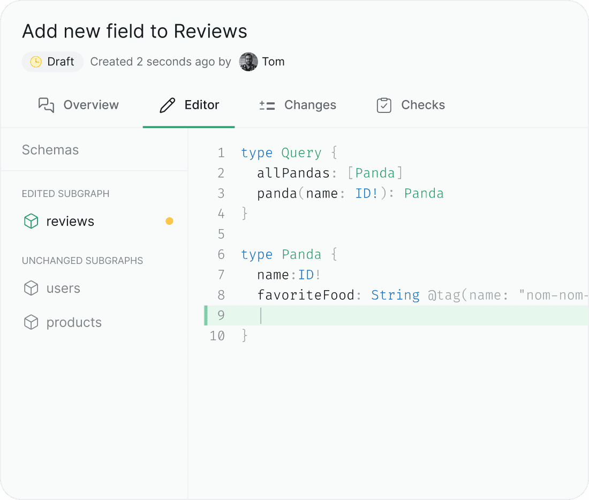589x500 pixels.
Task: Click the Tom author link
Action: 274,62
